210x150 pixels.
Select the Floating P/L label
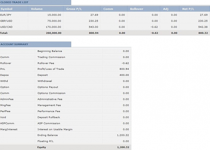(45, 141)
